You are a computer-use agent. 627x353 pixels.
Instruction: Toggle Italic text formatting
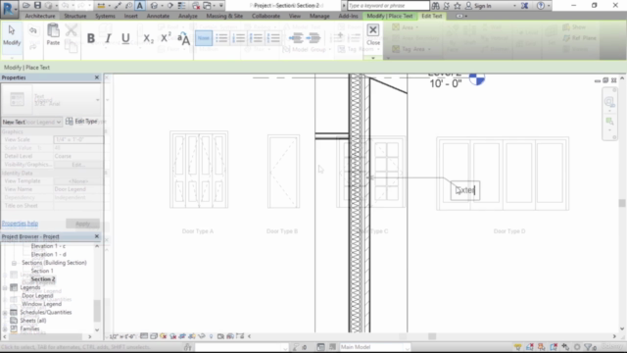(108, 38)
